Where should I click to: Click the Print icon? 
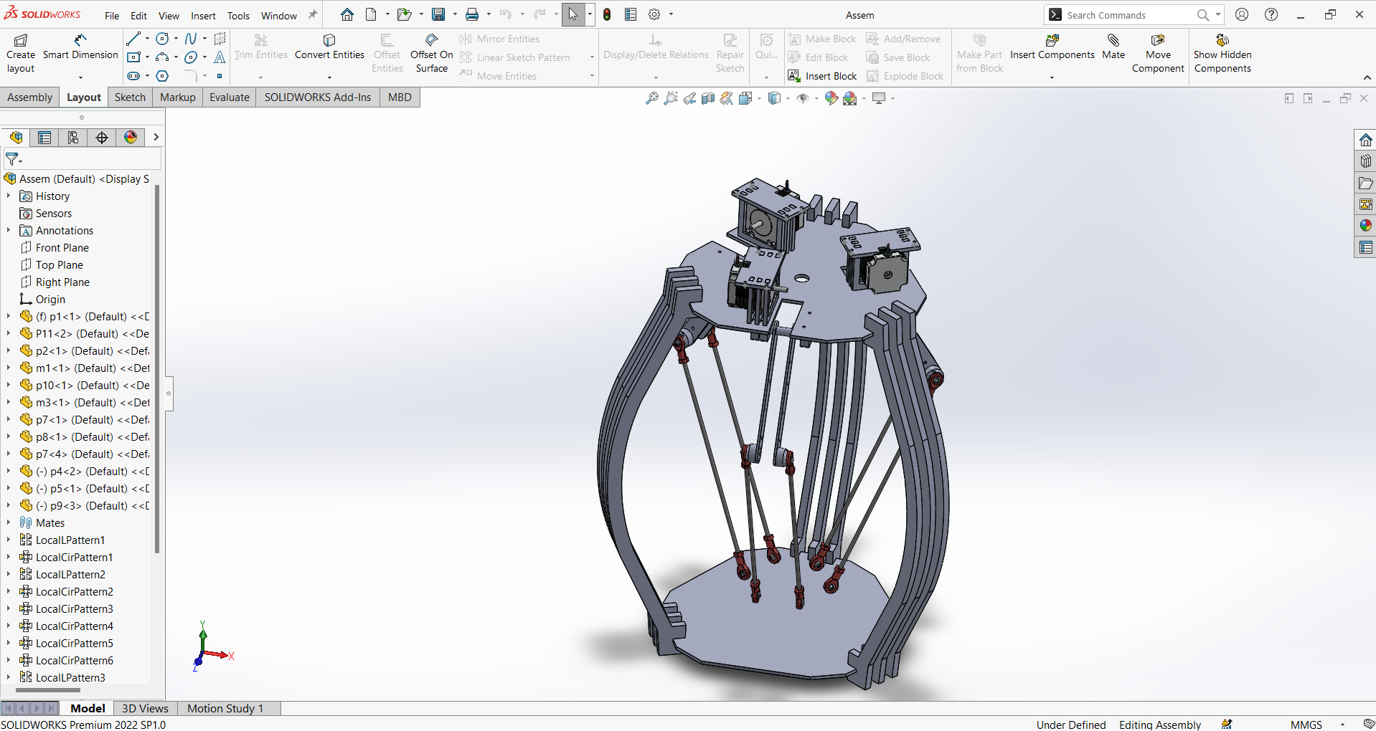(472, 14)
